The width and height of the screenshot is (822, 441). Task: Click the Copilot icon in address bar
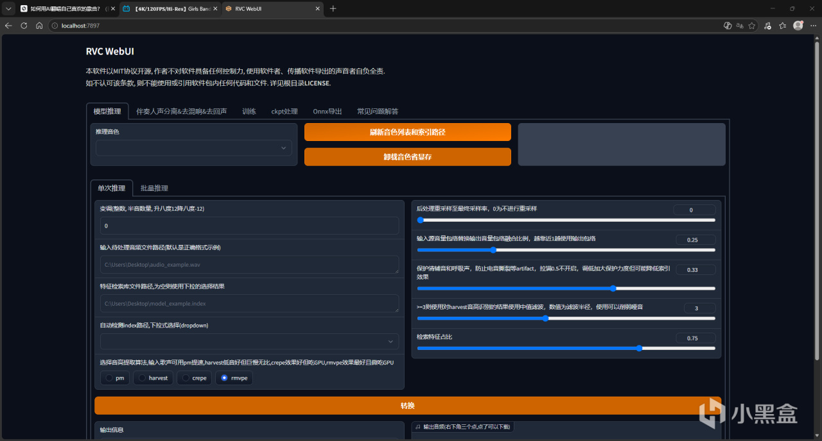point(728,26)
